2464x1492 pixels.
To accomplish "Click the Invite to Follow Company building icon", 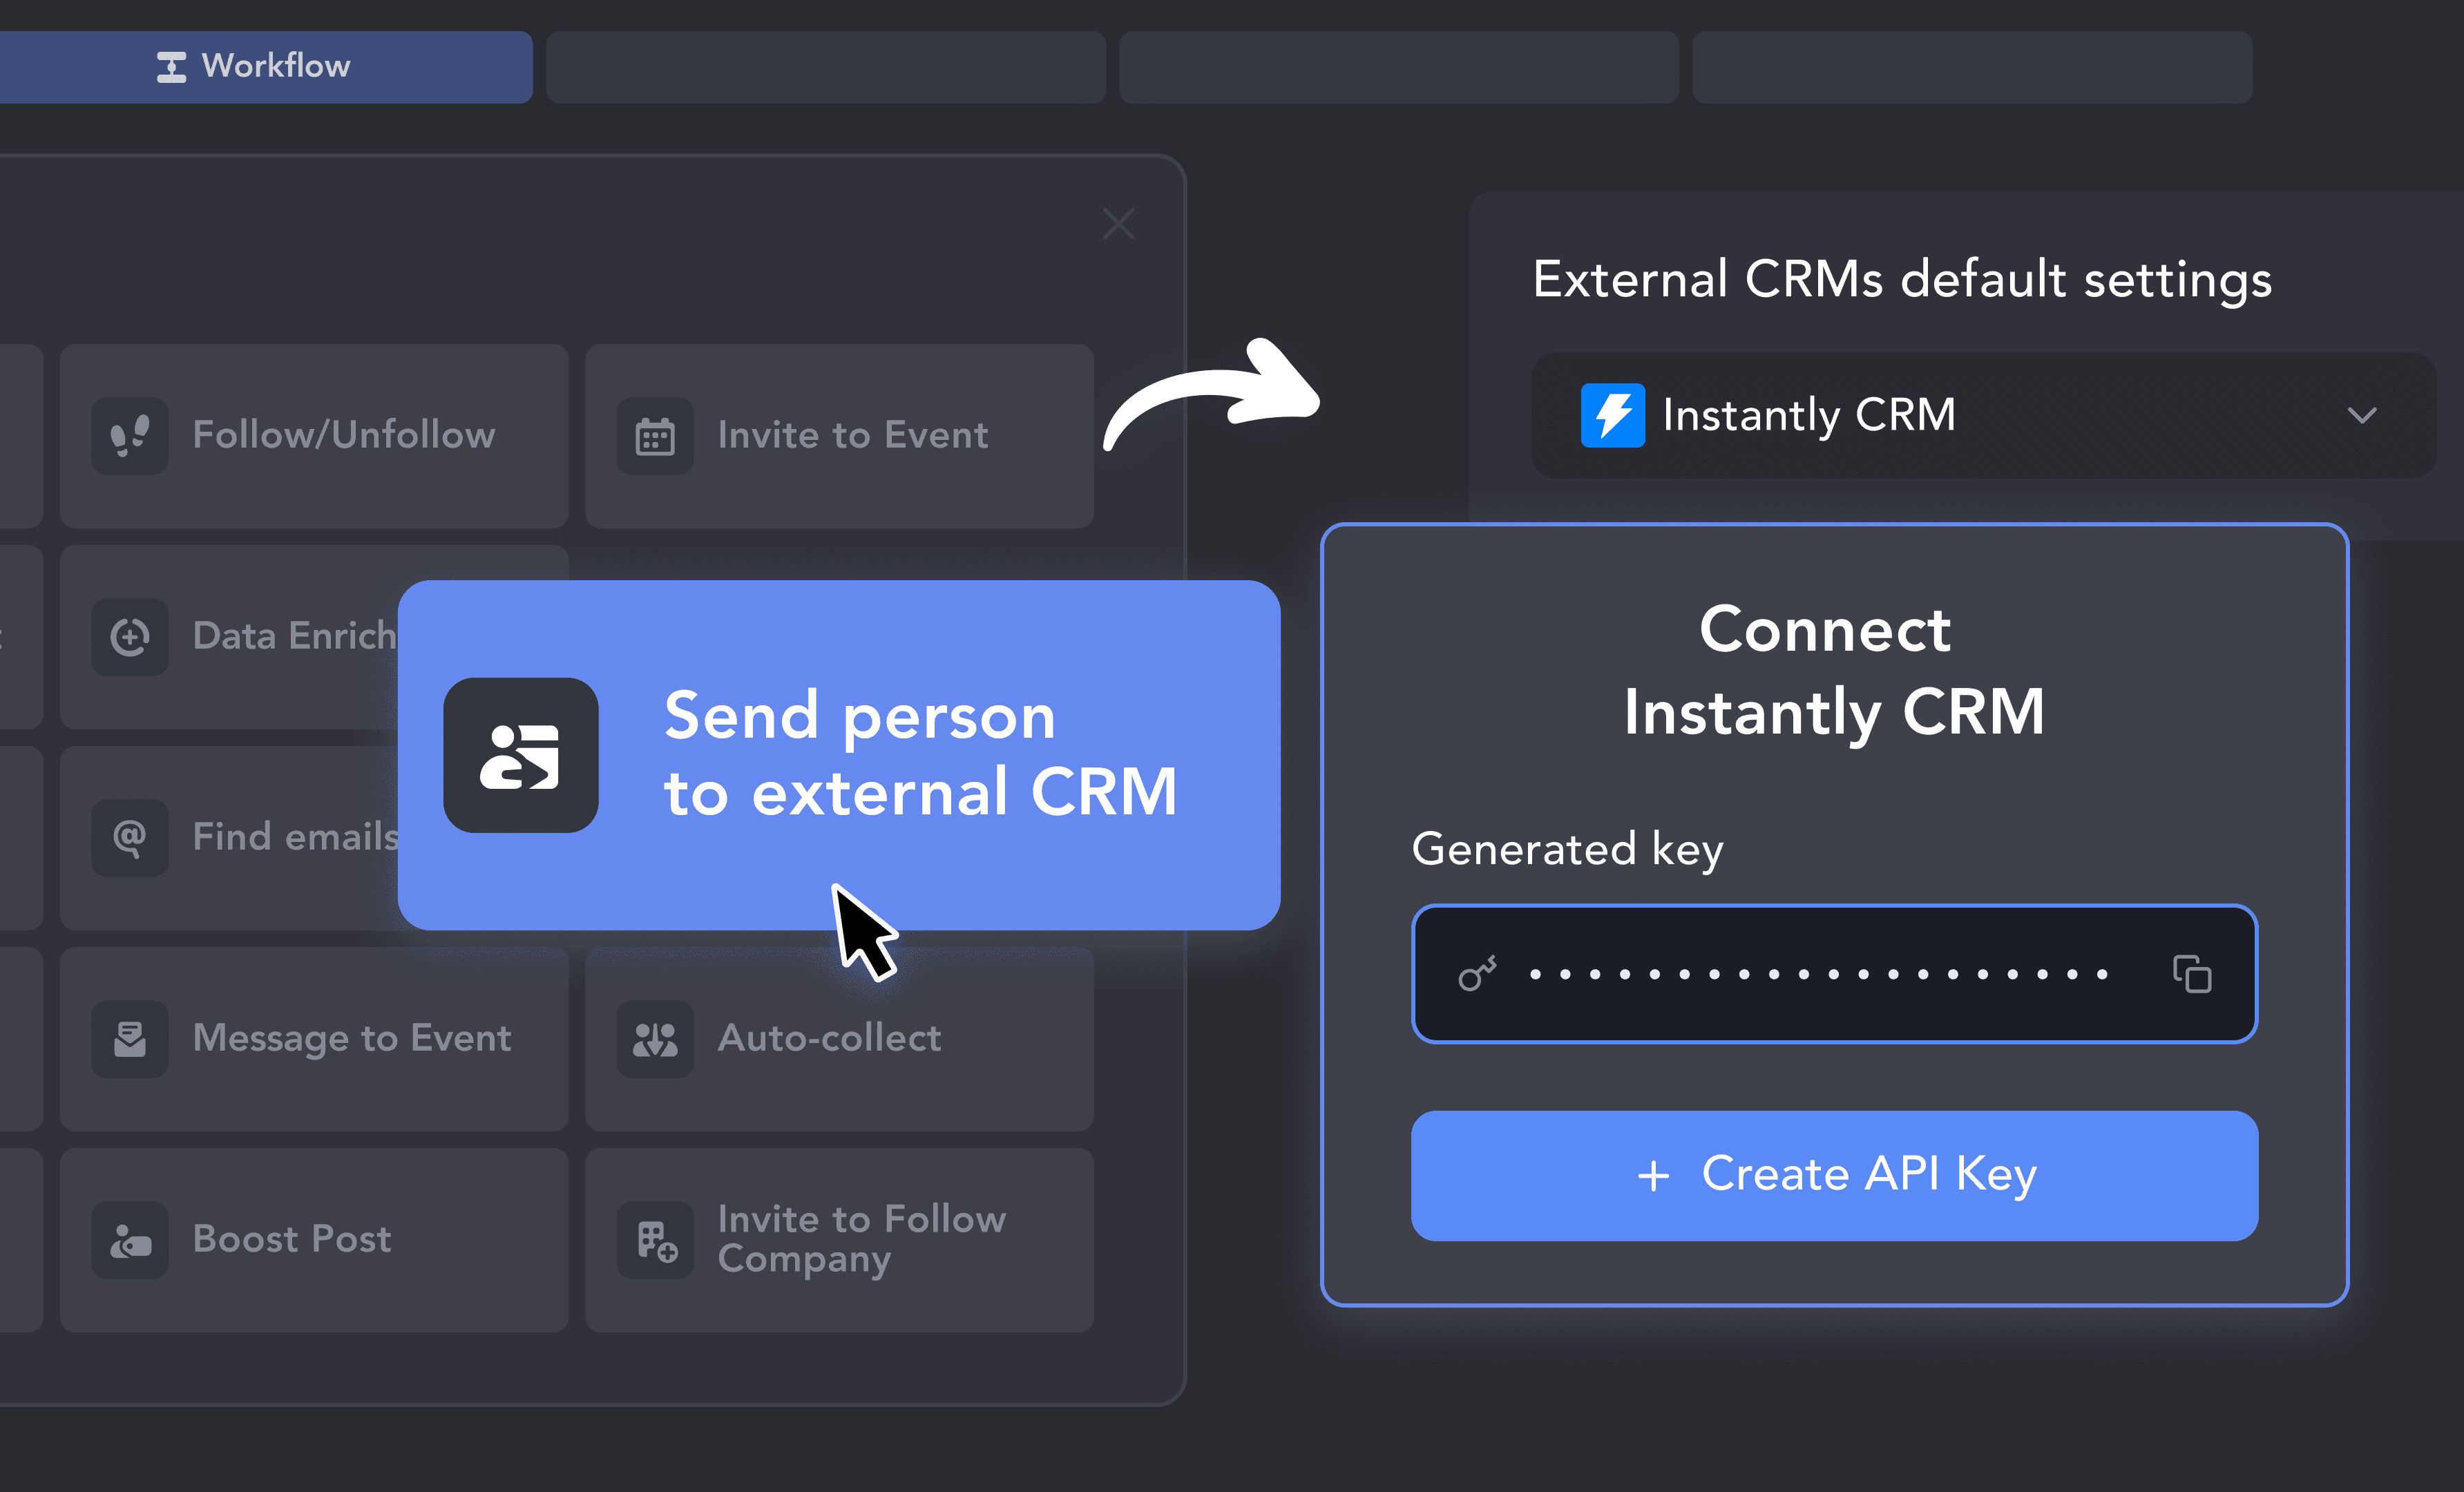I will [x=655, y=1240].
